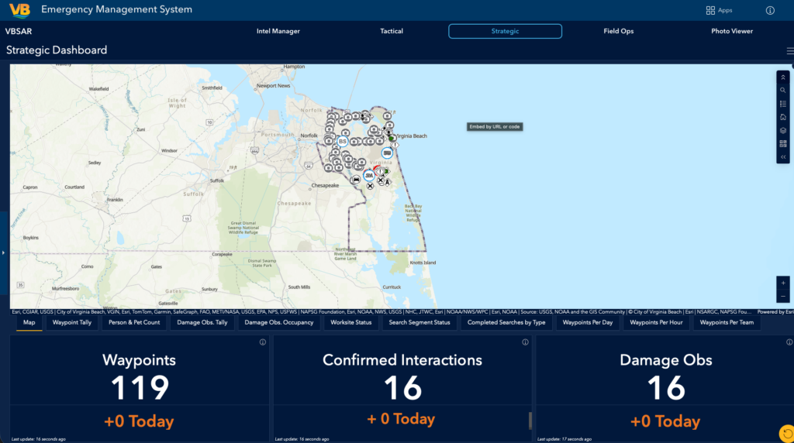Screen dimensions: 794x443
Task: Zoom out on the map
Action: pos(783,297)
